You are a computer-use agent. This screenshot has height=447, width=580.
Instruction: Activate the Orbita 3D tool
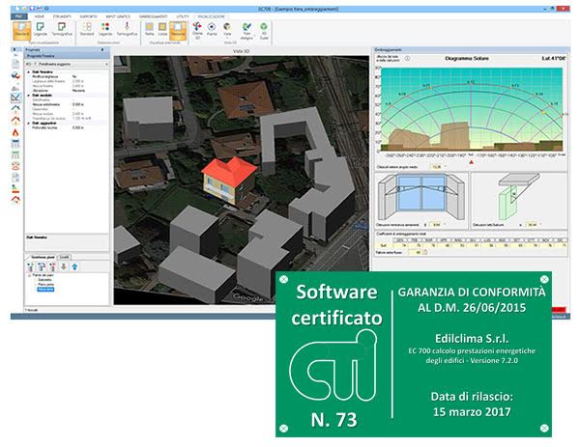tap(197, 30)
